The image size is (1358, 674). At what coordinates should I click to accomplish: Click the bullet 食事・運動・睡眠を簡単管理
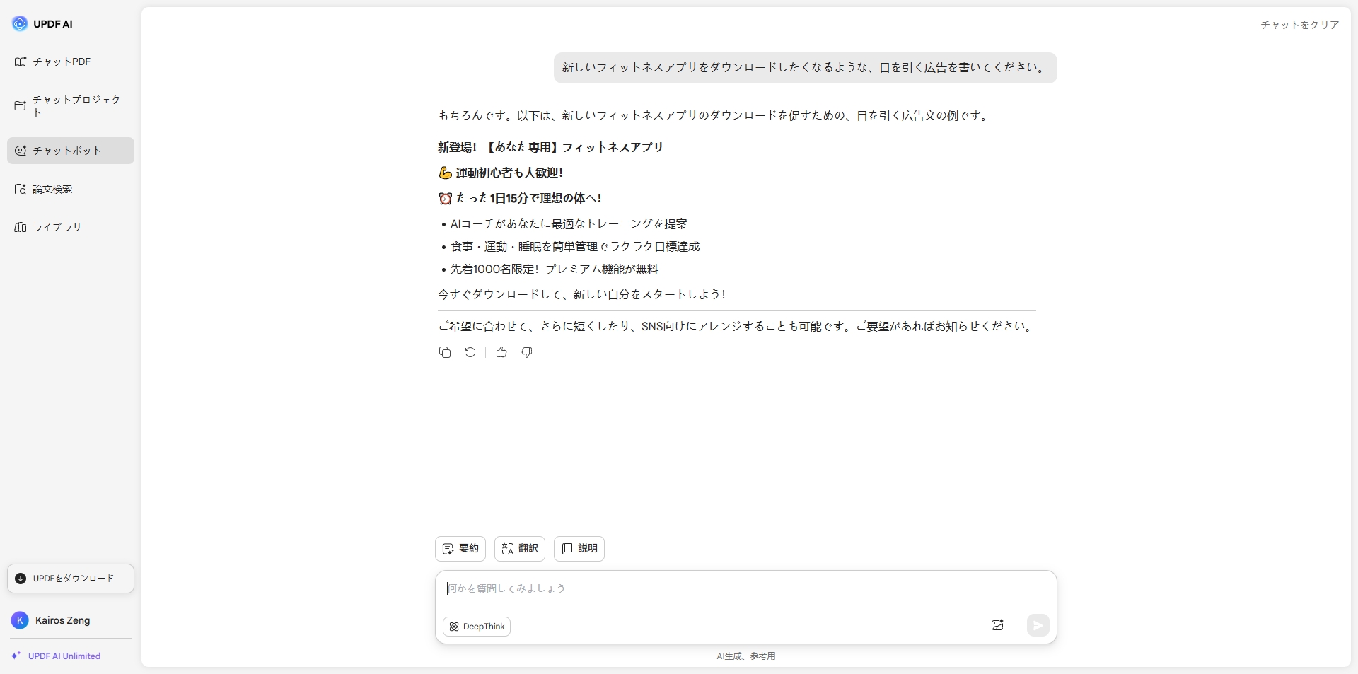tap(575, 246)
